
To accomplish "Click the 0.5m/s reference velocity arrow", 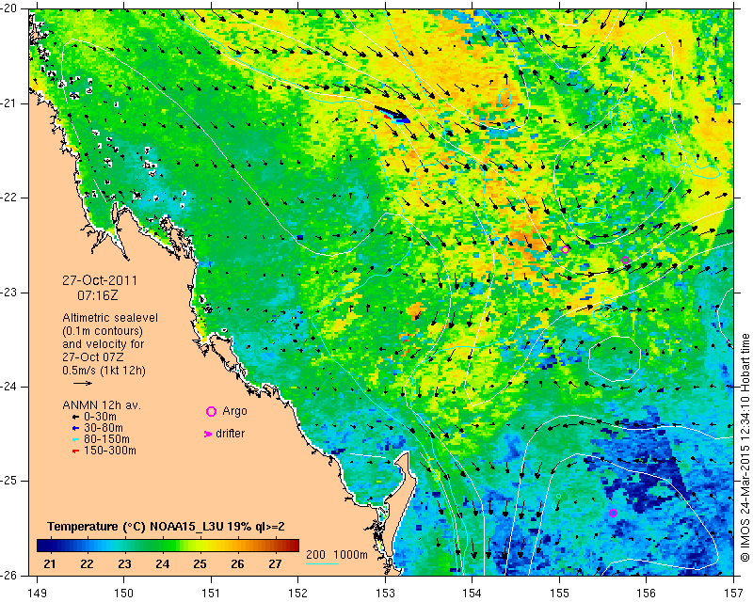I will pos(83,383).
